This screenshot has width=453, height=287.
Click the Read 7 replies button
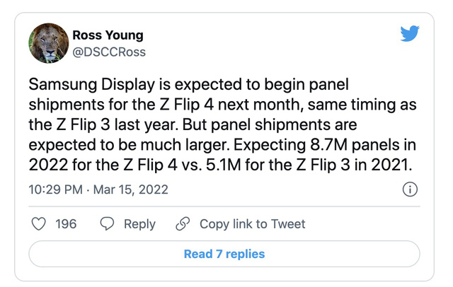tap(224, 254)
